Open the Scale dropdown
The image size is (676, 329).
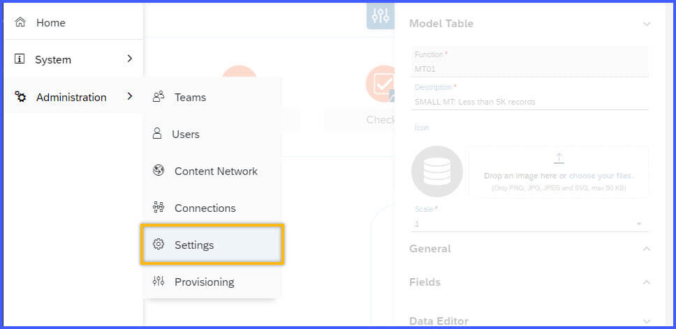click(x=529, y=224)
